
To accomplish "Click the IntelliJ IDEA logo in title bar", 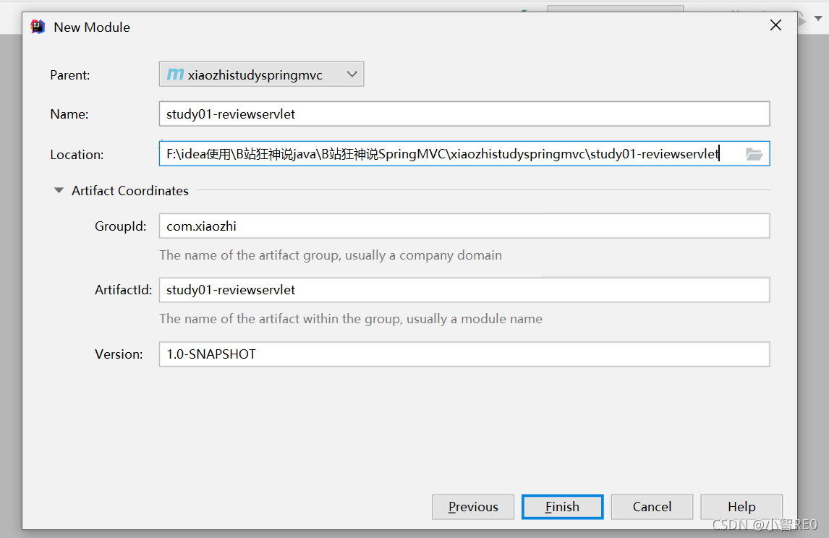I will (38, 27).
